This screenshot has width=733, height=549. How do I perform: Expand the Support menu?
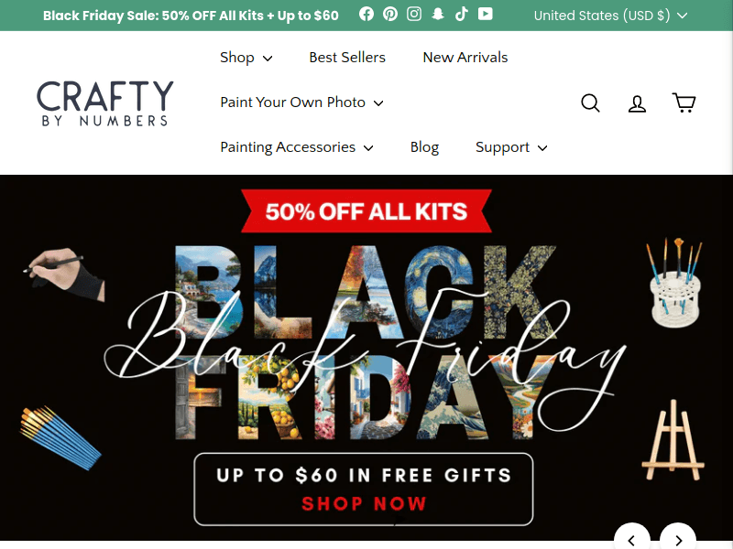511,147
